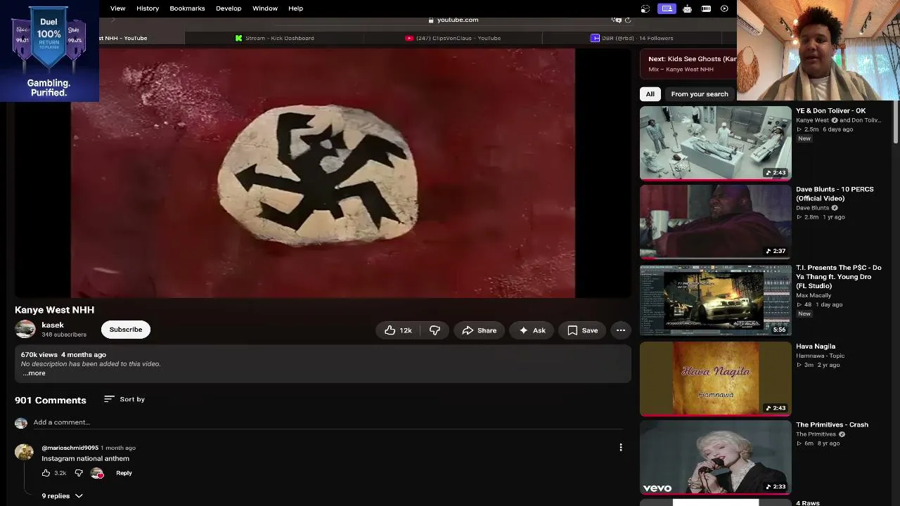Image resolution: width=900 pixels, height=506 pixels.
Task: Open the Help menu
Action: tap(295, 8)
